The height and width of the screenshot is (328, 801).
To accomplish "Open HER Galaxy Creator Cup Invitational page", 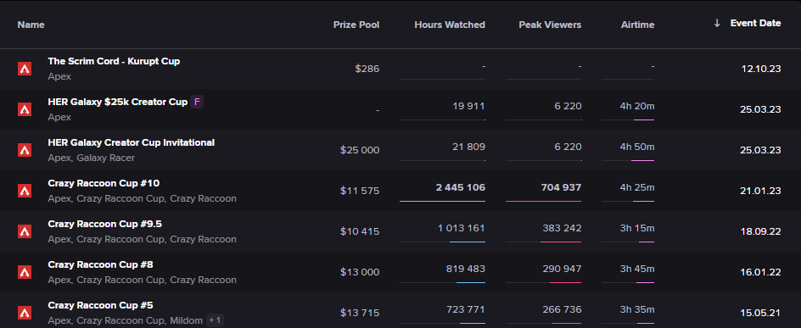I will point(132,143).
